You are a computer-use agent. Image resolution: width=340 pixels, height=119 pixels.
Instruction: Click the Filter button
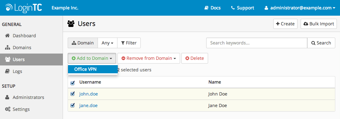[x=129, y=43]
